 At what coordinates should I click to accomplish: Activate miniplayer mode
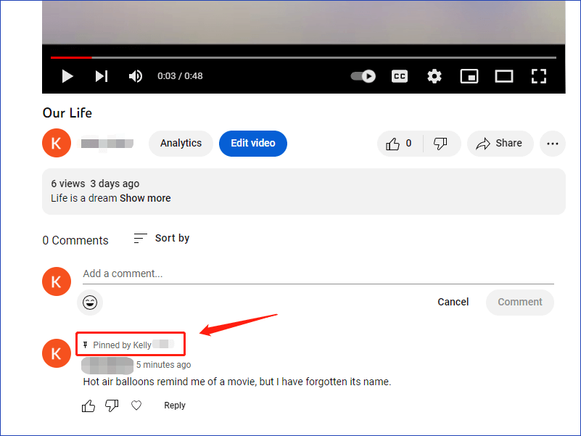[x=469, y=75]
